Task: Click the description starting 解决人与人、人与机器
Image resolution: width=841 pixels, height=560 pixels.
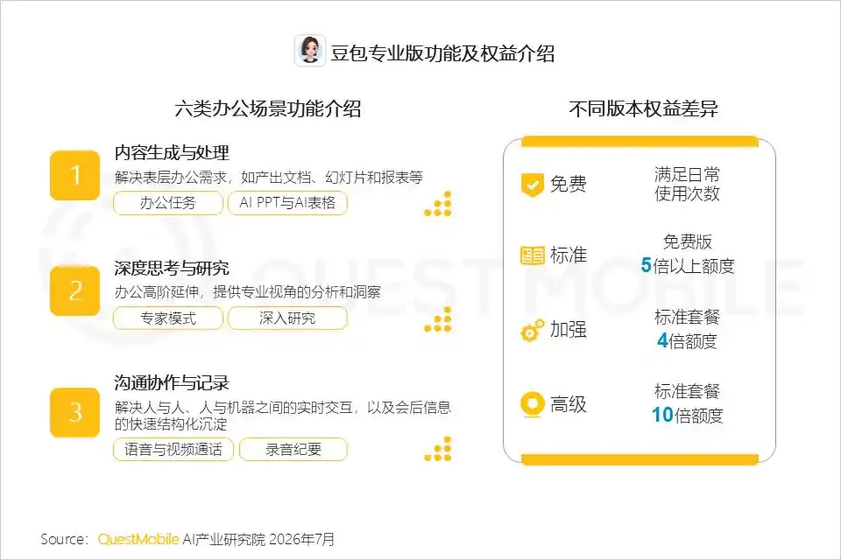Action: 283,416
